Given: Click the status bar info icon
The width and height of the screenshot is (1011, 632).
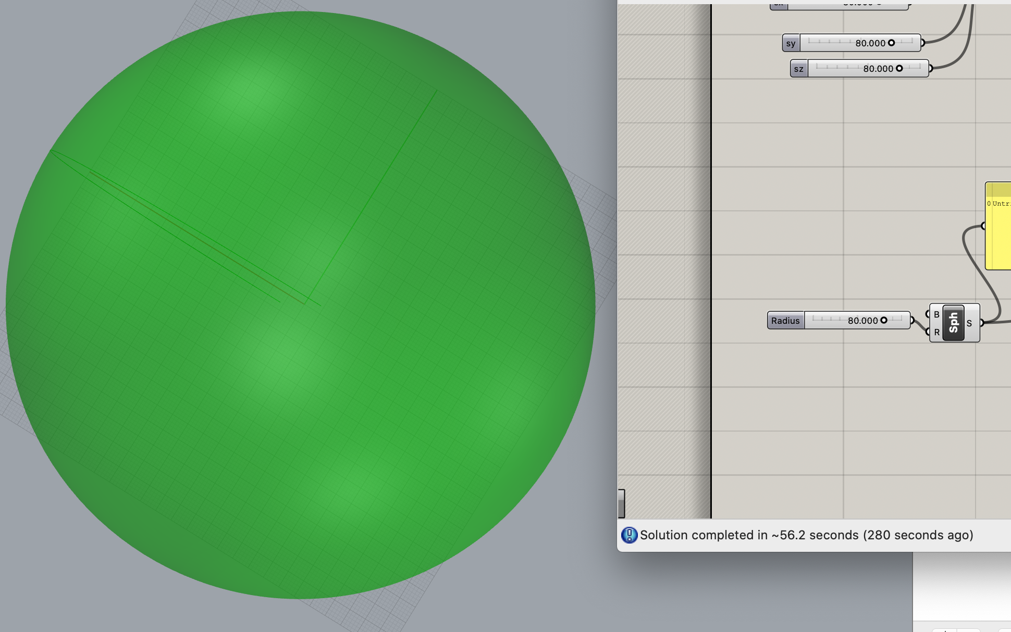Looking at the screenshot, I should tap(629, 535).
